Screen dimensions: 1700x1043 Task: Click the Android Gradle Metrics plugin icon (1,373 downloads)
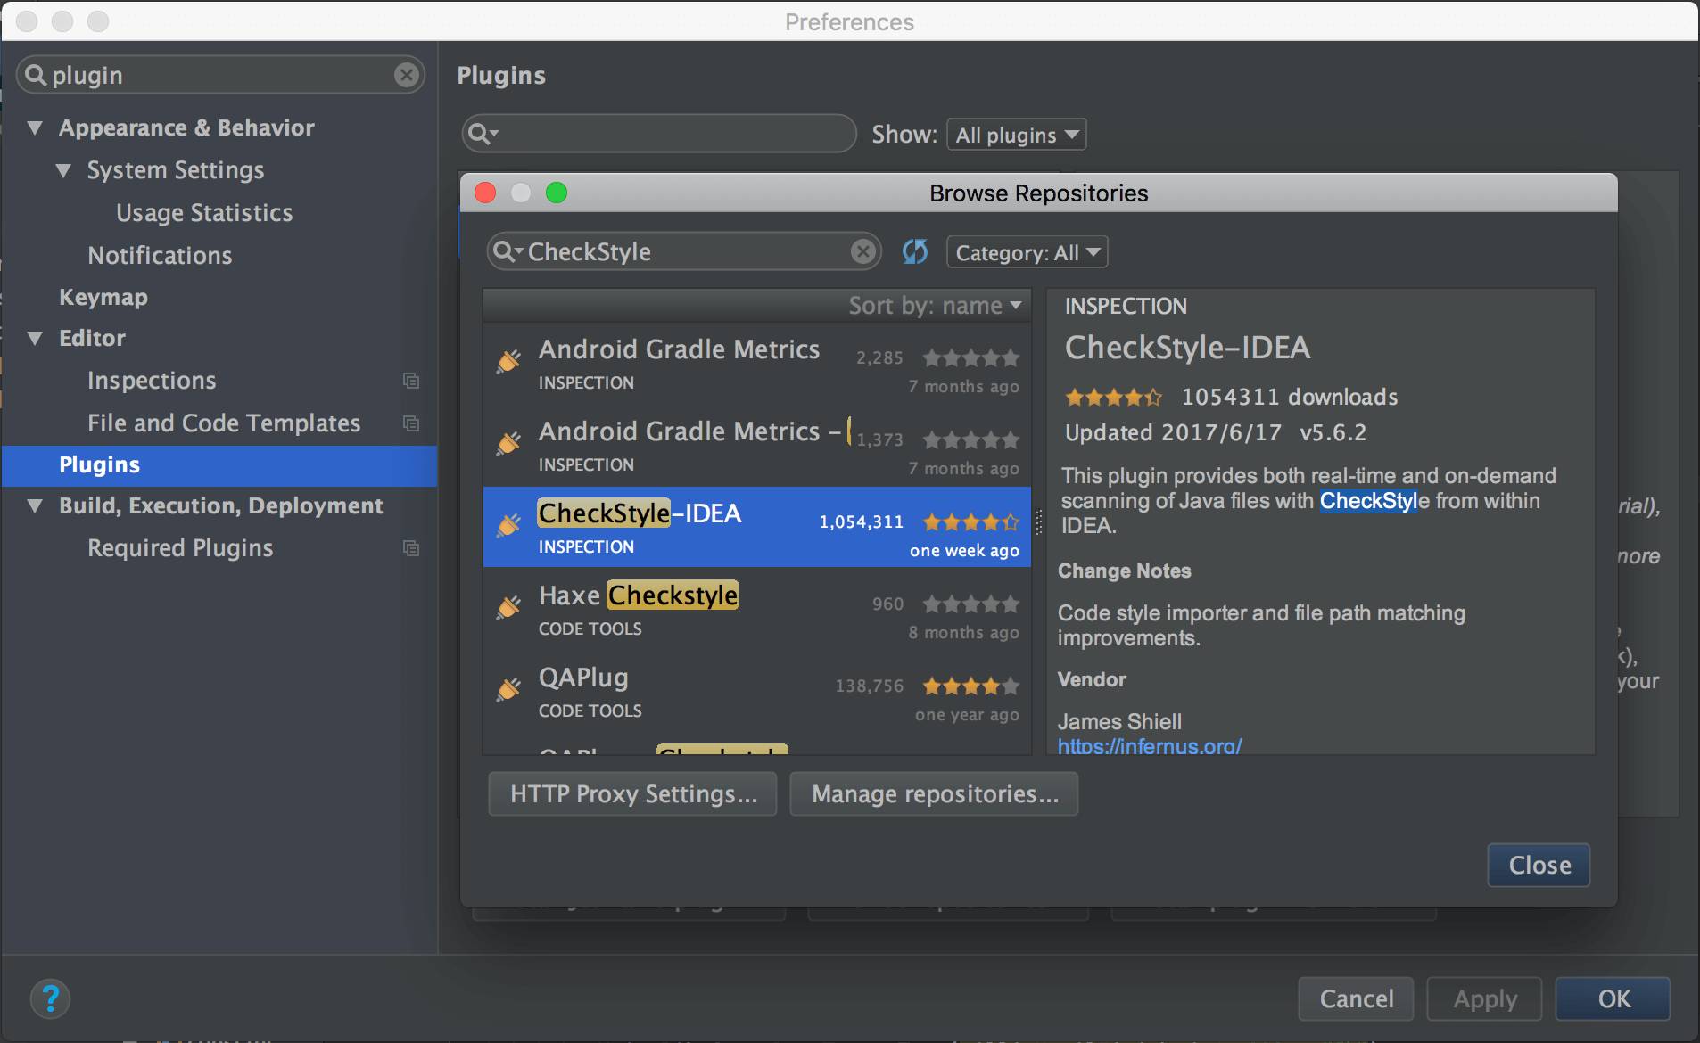[508, 443]
